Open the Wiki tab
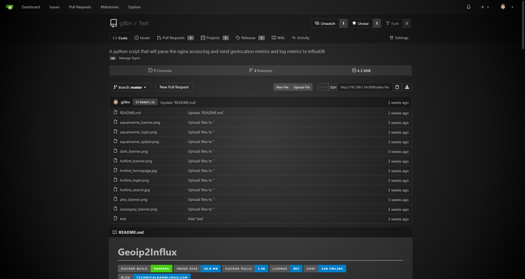The height and width of the screenshot is (279, 525). [x=278, y=38]
